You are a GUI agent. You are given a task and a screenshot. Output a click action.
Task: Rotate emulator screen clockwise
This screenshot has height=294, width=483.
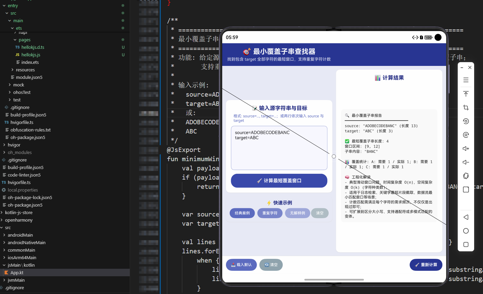466,135
